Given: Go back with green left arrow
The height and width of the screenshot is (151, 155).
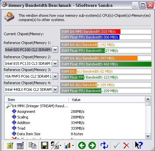Looking at the screenshot, I should pos(82,145).
